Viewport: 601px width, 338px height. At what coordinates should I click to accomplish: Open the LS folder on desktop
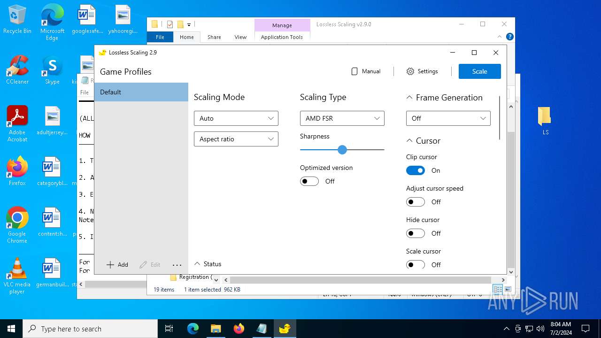point(545,121)
